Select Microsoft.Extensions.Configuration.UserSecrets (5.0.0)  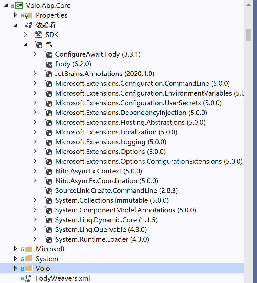[139, 103]
